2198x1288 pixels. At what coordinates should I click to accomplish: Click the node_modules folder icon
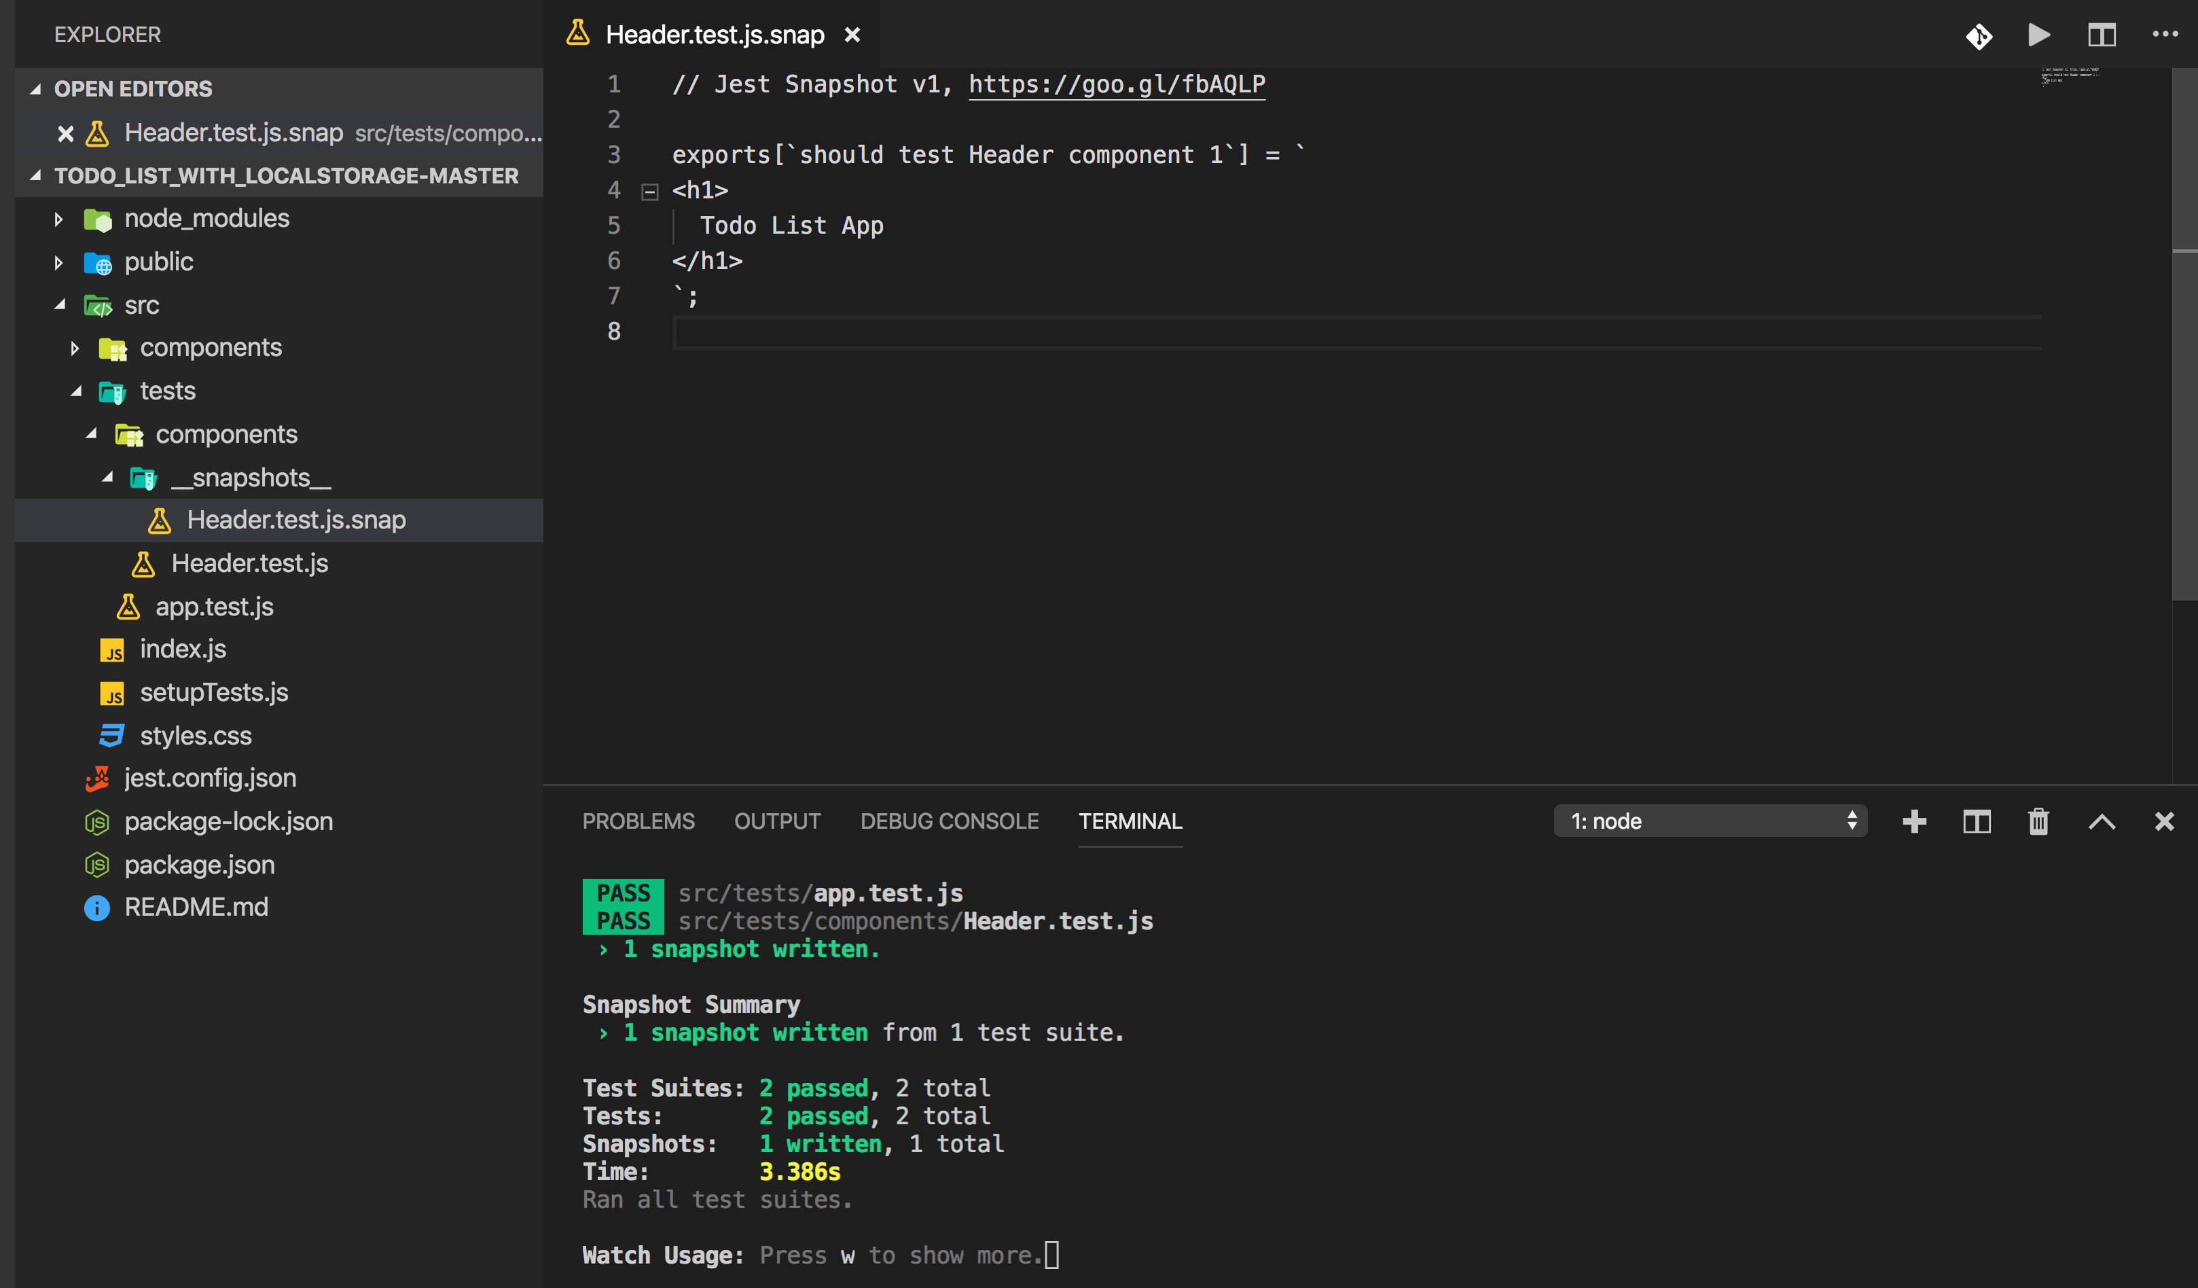click(x=98, y=219)
